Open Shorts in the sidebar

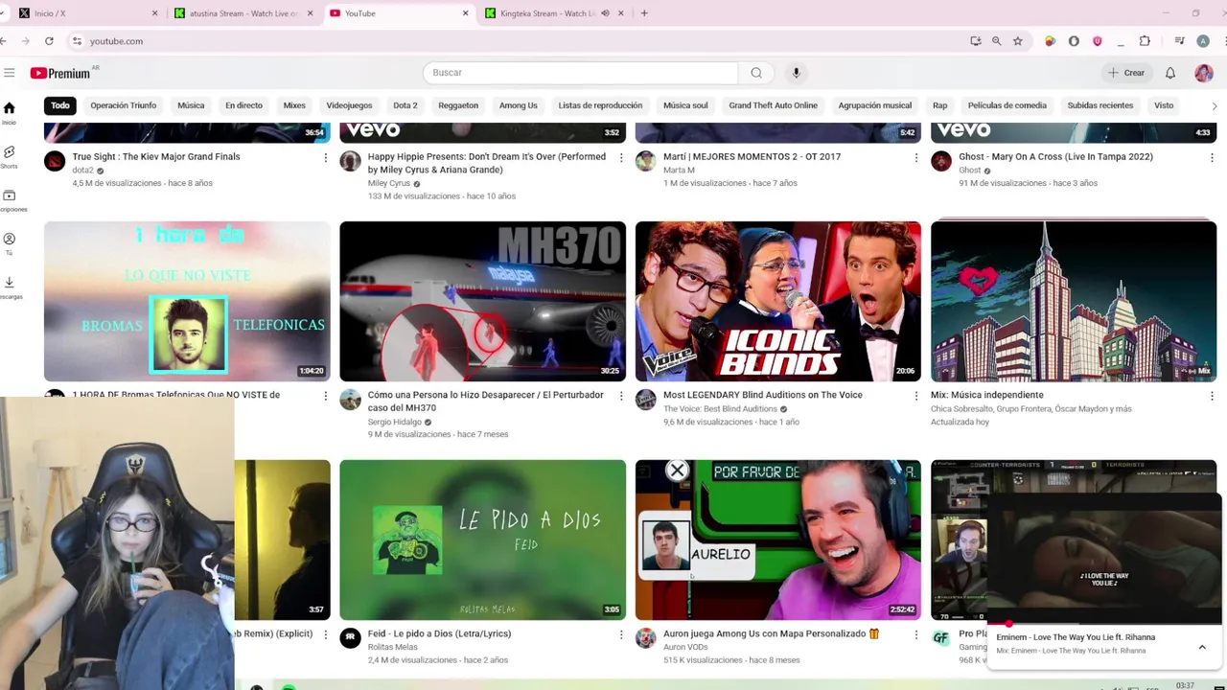coord(9,157)
